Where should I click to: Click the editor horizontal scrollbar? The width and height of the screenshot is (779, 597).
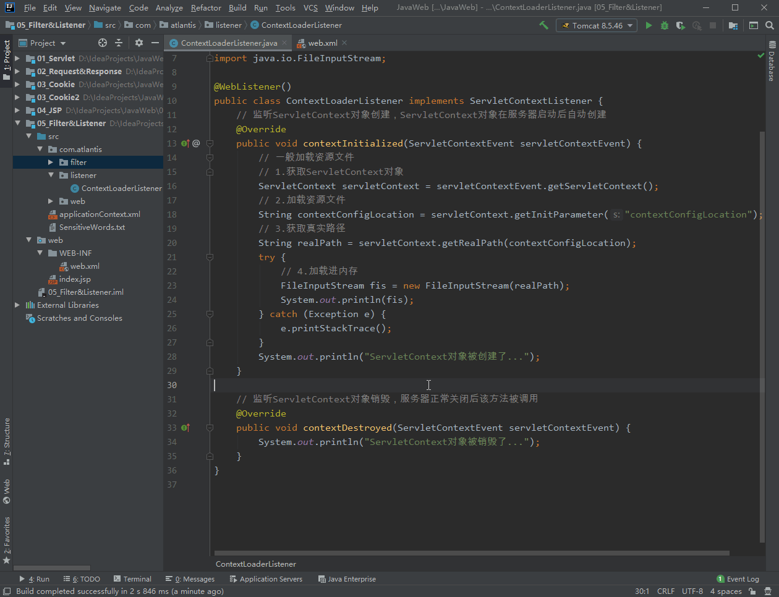point(472,553)
